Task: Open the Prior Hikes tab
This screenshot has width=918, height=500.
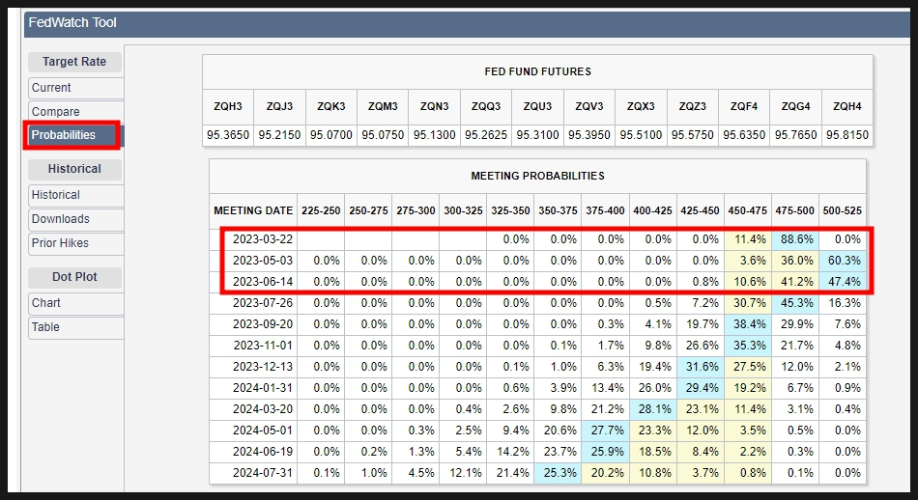Action: (x=75, y=243)
